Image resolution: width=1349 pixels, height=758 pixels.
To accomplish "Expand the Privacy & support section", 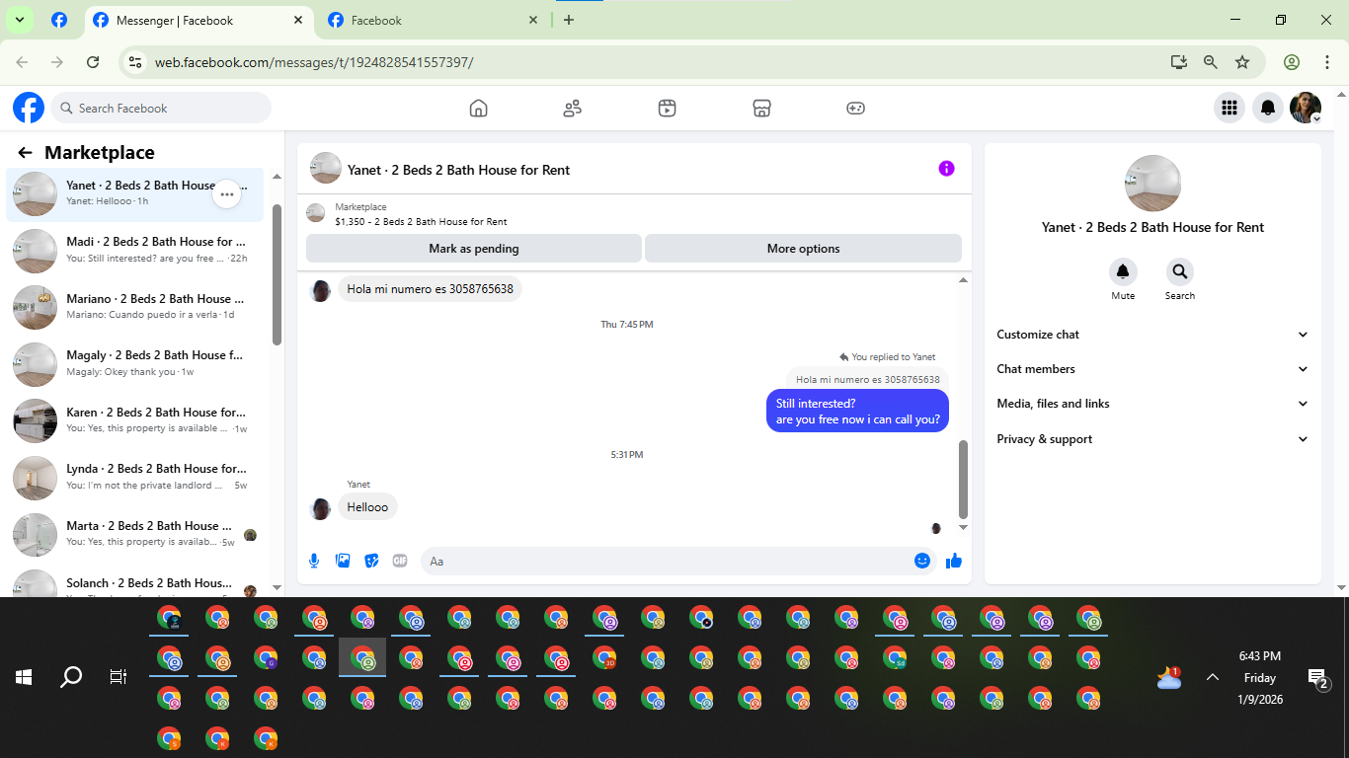I will [x=1152, y=439].
